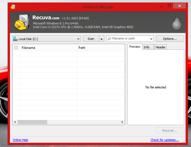Viewport: 191px width, 147px height.
Task: Click the magnifier icon in filename field
Action: pos(109,38)
